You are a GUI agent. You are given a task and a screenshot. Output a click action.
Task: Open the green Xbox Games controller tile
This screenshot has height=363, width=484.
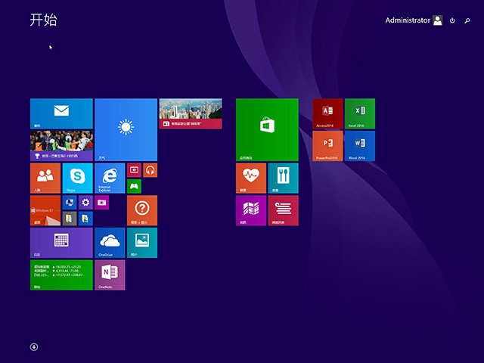[x=134, y=186]
